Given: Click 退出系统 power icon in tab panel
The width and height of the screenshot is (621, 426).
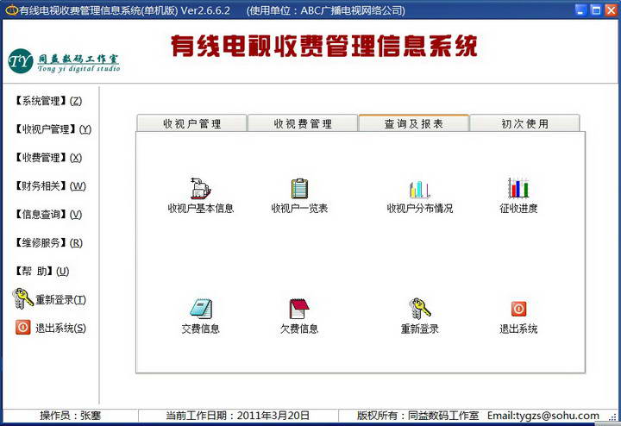Looking at the screenshot, I should (518, 309).
